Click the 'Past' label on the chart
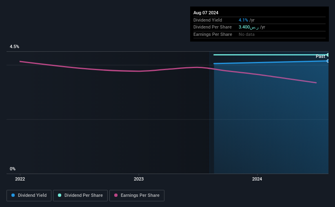335x207 pixels. point(320,56)
